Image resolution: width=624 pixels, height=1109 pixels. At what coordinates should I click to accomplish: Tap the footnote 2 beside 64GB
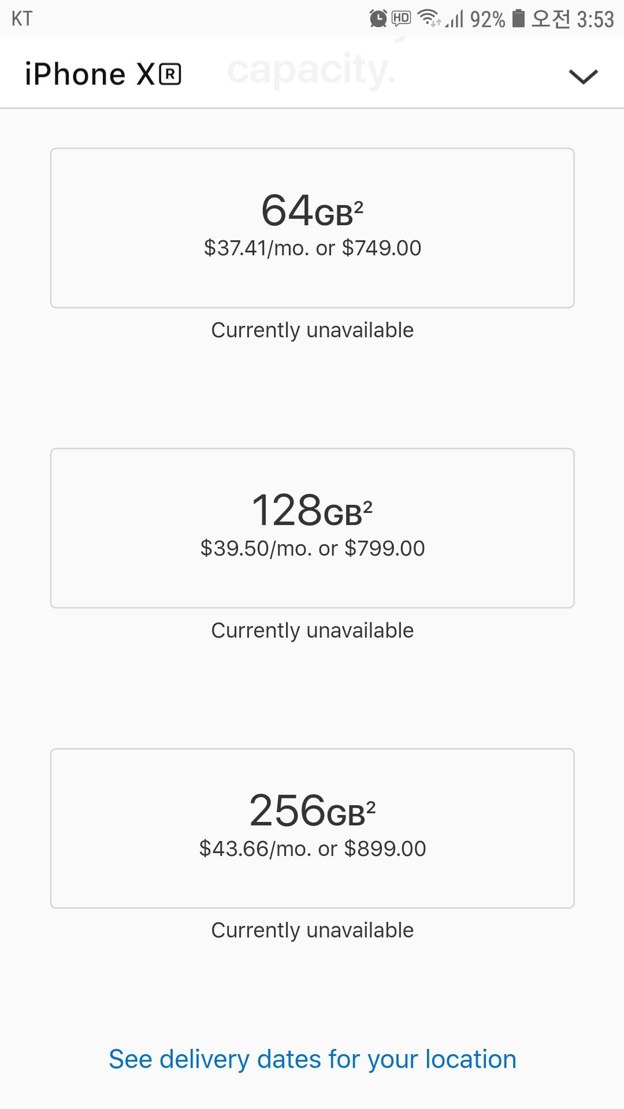click(x=359, y=207)
